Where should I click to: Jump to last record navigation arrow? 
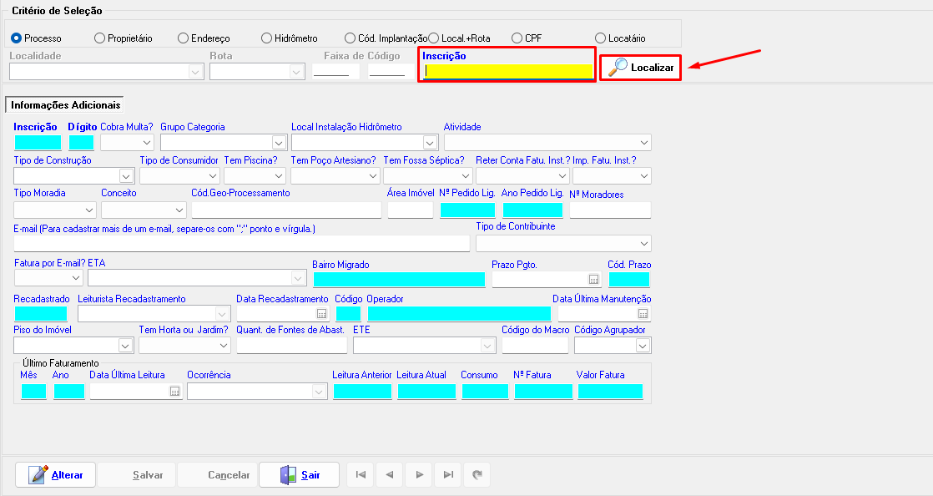click(x=448, y=475)
